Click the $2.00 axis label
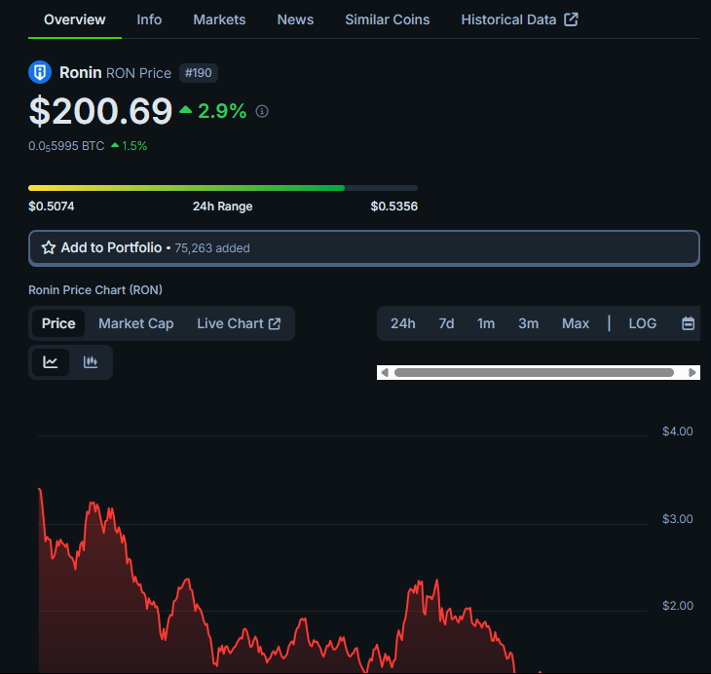The image size is (711, 674). point(678,606)
